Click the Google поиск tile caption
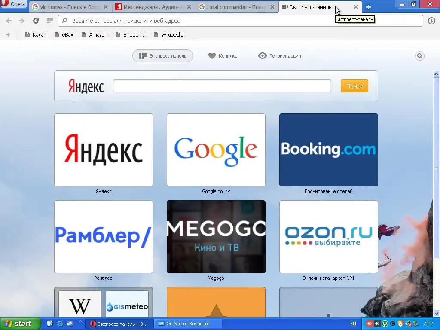The image size is (440, 330). [216, 191]
